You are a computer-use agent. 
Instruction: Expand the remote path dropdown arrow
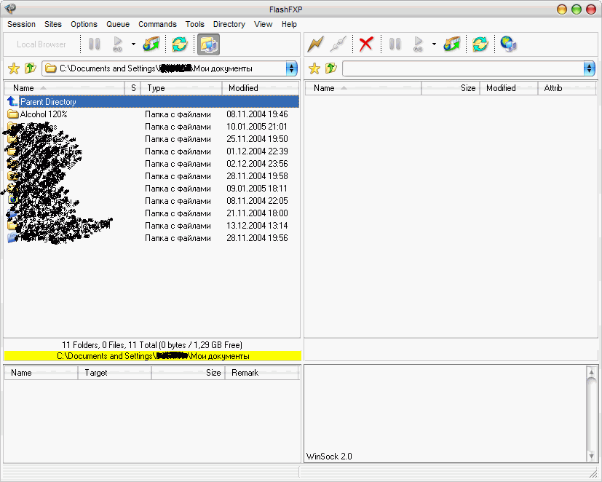[590, 68]
